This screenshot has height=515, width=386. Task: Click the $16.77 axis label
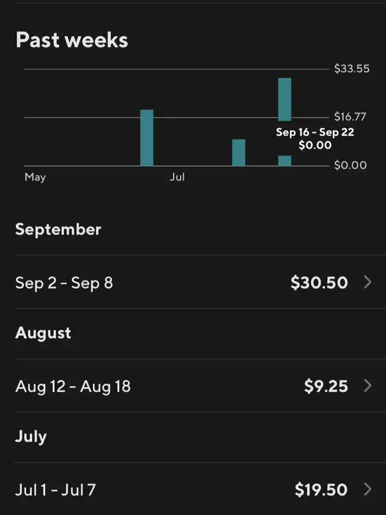click(x=350, y=117)
